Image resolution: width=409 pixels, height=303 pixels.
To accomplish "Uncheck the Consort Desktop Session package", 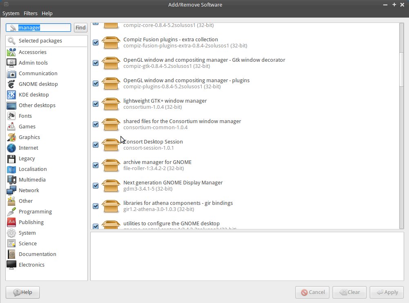I will tap(96, 145).
